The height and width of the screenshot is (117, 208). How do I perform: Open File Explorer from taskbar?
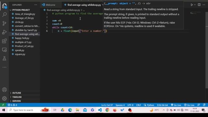(77, 110)
